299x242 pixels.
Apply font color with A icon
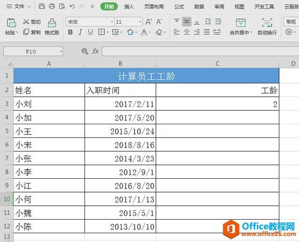coord(144,32)
